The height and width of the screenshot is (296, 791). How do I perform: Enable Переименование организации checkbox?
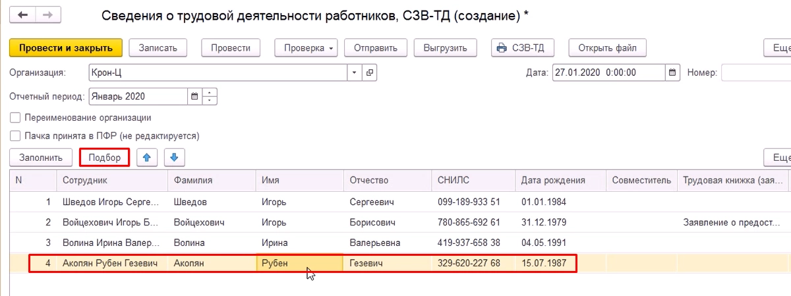click(x=15, y=118)
